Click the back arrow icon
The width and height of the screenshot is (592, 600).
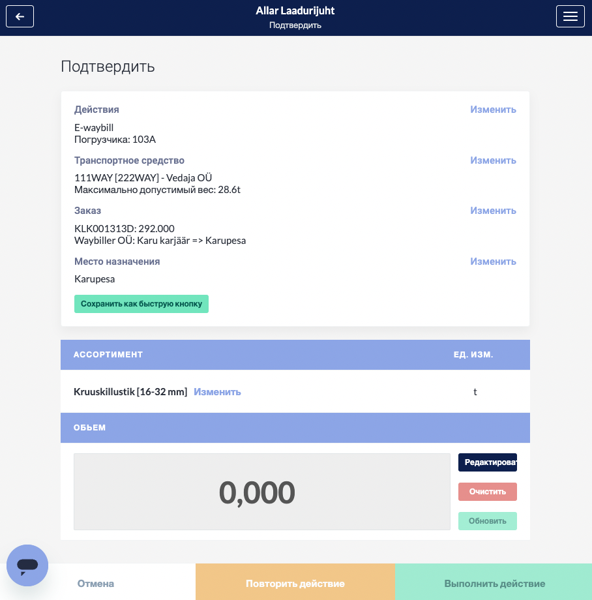(x=20, y=16)
